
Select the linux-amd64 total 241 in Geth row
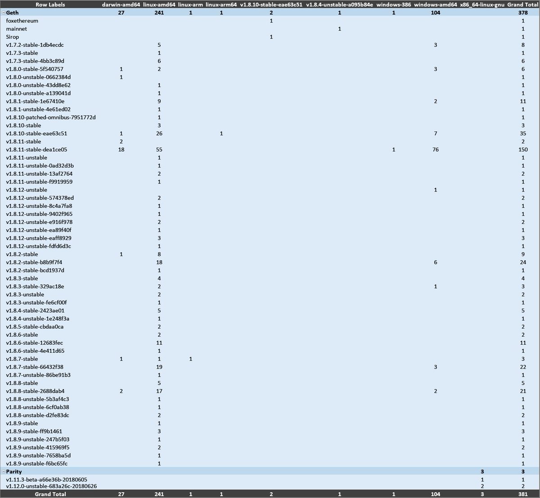(159, 13)
